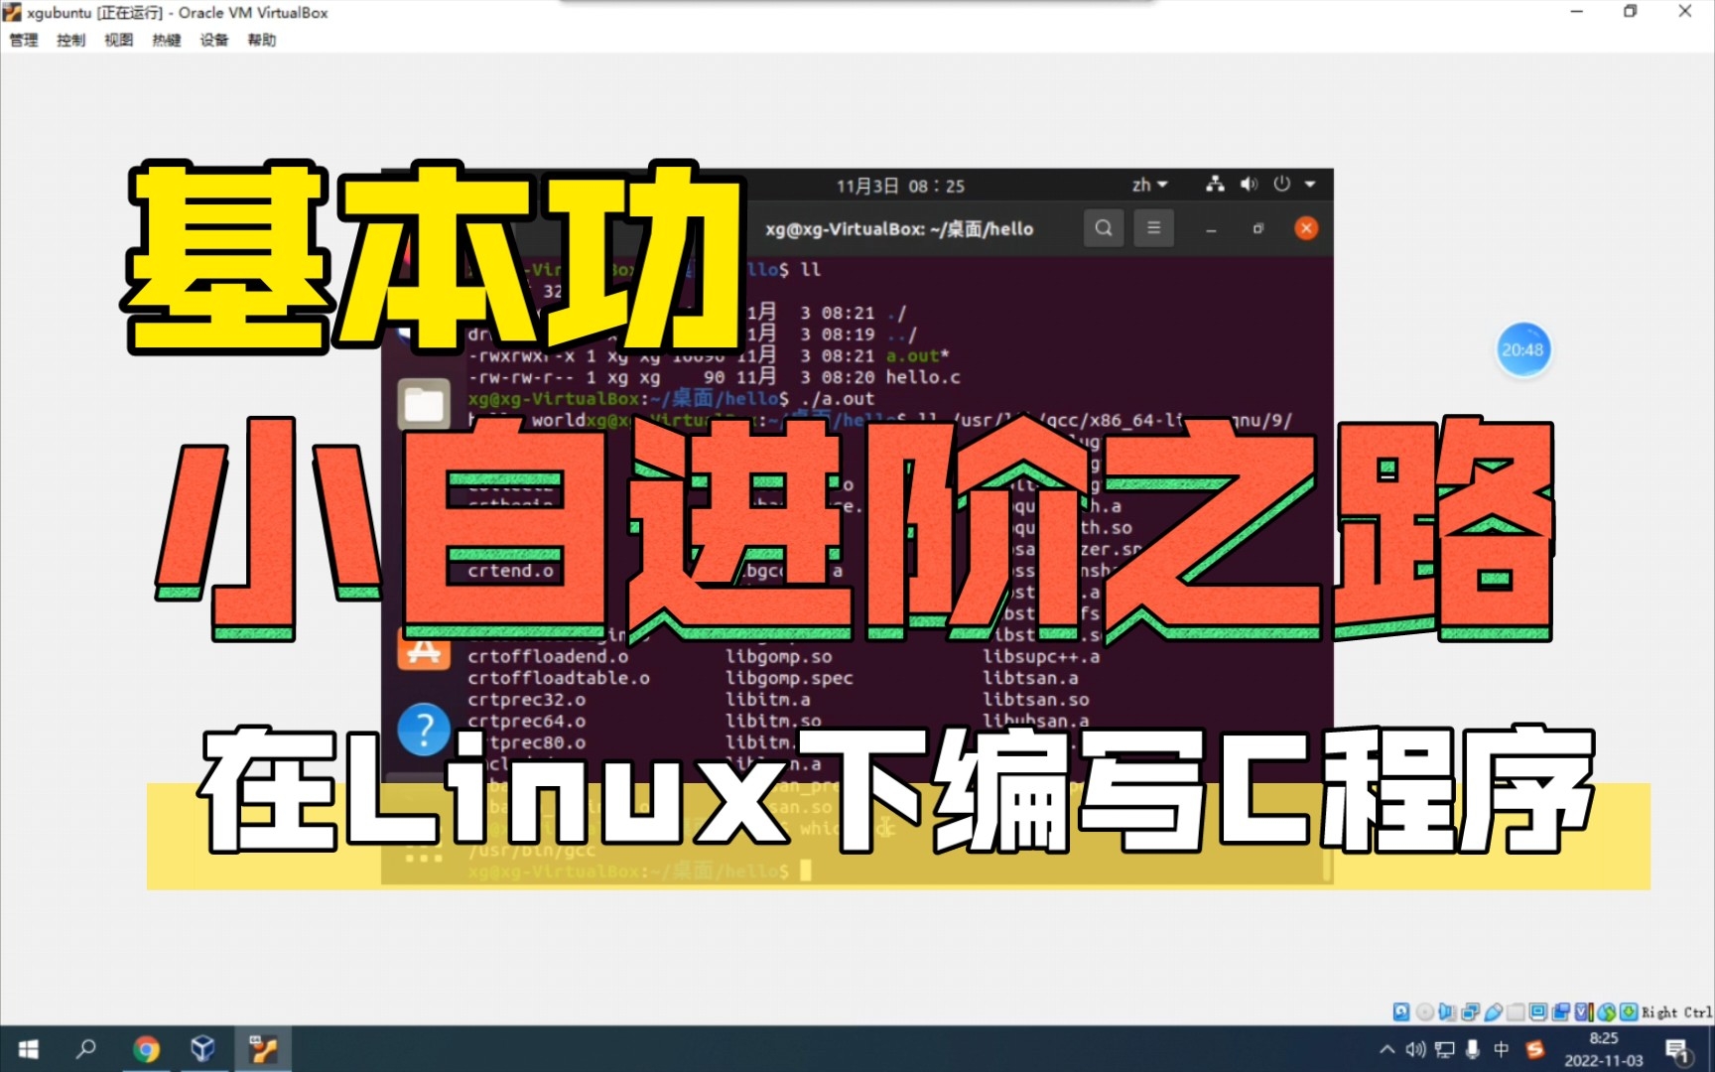
Task: Click VirtualBox optical disc indicator
Action: [1424, 1012]
